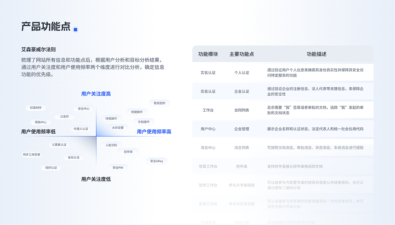Select the 印章制作 tag in the quadrant chart

pyautogui.click(x=35, y=108)
